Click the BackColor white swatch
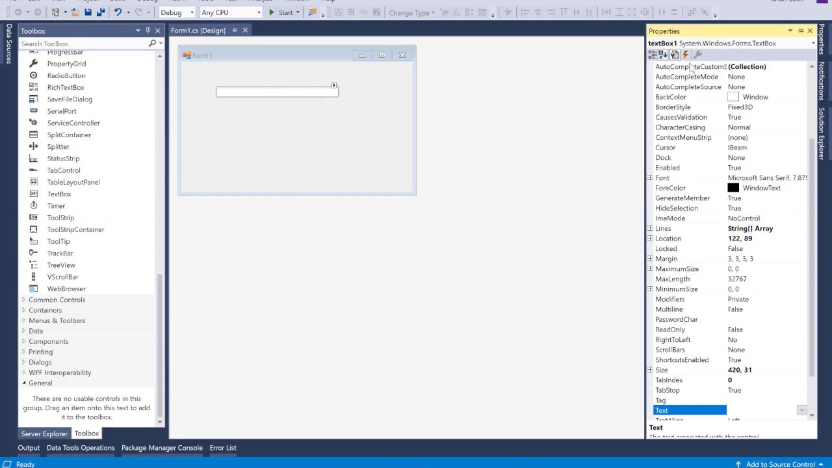Image resolution: width=832 pixels, height=468 pixels. 733,97
